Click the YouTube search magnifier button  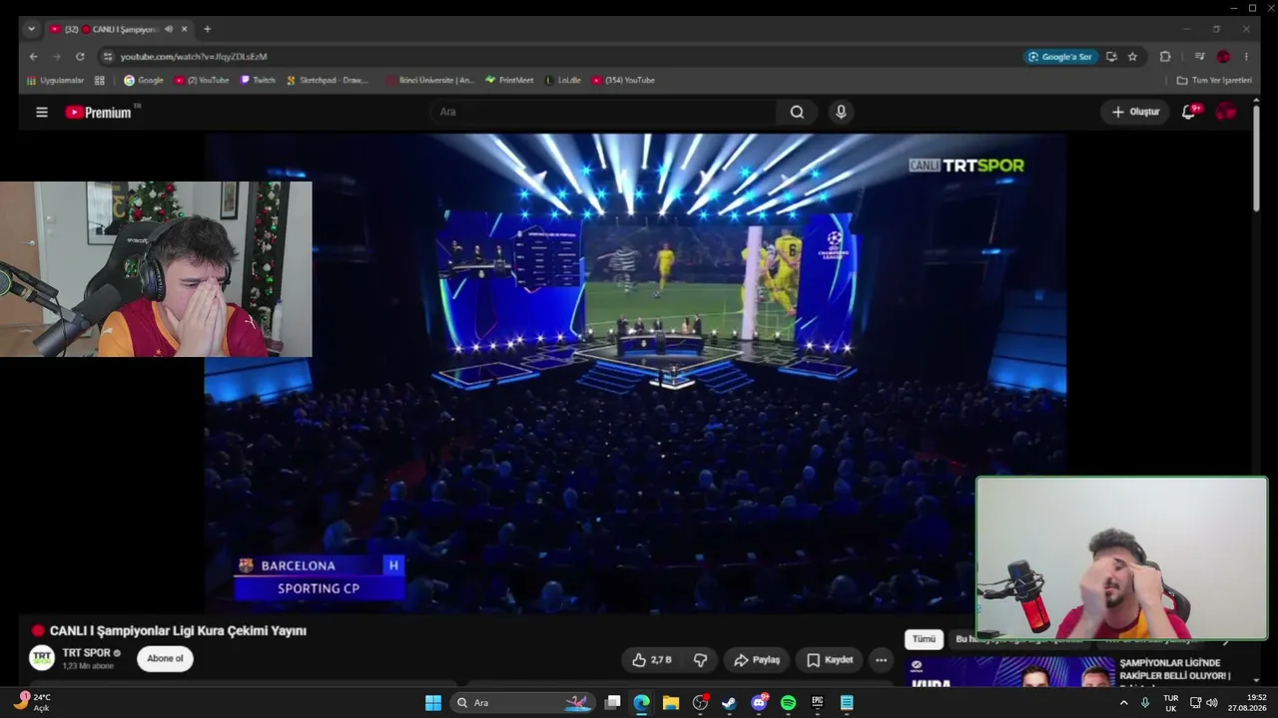797,113
